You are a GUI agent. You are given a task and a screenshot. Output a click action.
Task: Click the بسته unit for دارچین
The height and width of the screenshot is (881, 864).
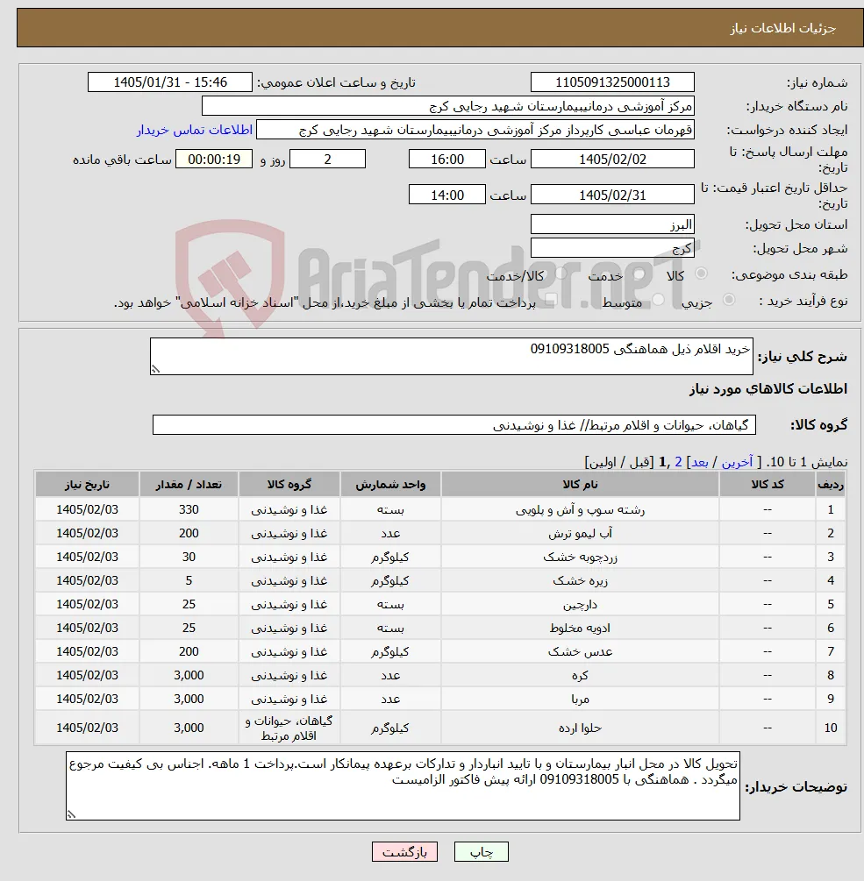(x=390, y=604)
